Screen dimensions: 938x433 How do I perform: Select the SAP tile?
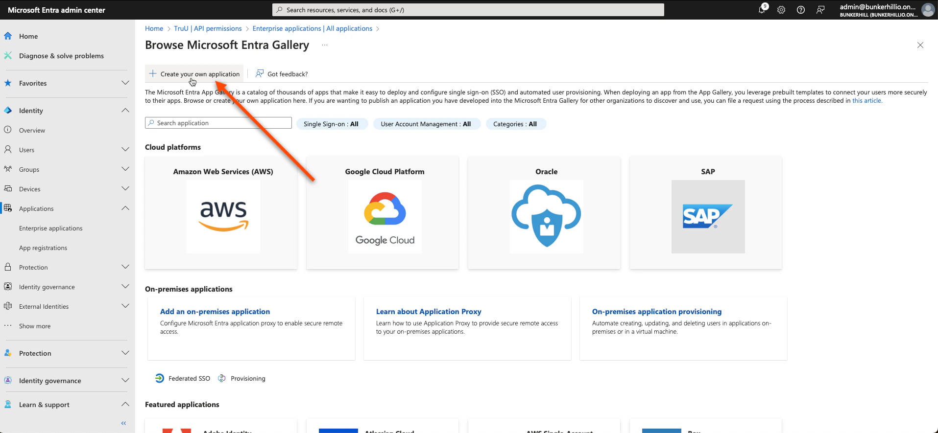click(706, 213)
